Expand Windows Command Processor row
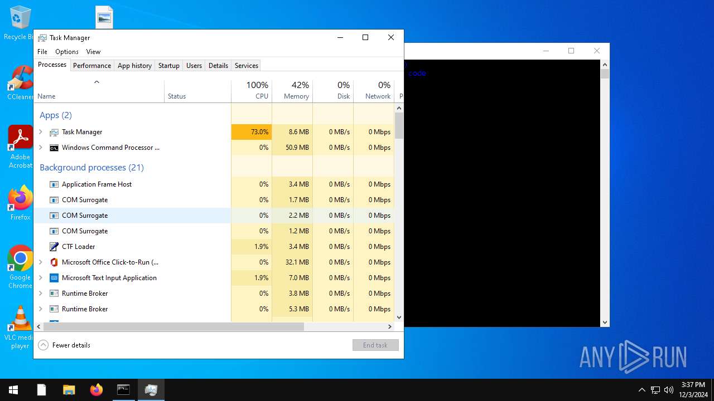This screenshot has height=401, width=714. pos(40,148)
